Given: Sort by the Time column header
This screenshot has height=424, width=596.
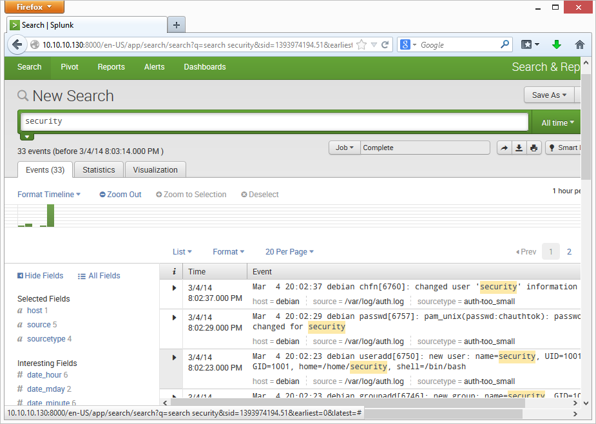Looking at the screenshot, I should point(197,271).
